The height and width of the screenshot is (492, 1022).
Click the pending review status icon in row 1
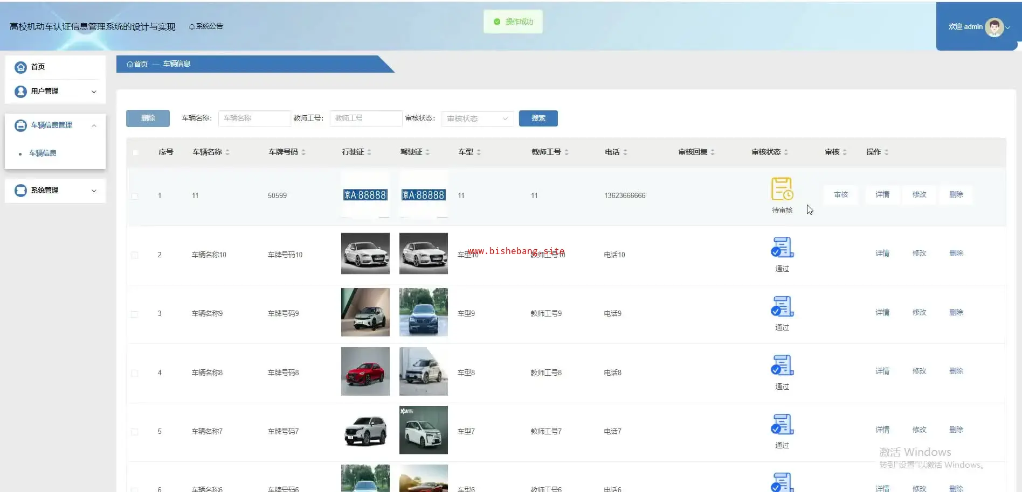click(x=782, y=189)
